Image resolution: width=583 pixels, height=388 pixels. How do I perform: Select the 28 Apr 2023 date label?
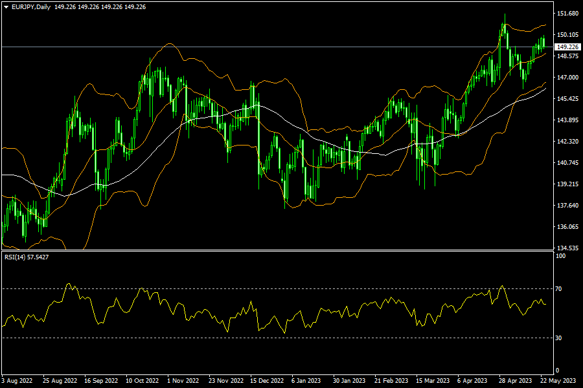[x=516, y=381]
